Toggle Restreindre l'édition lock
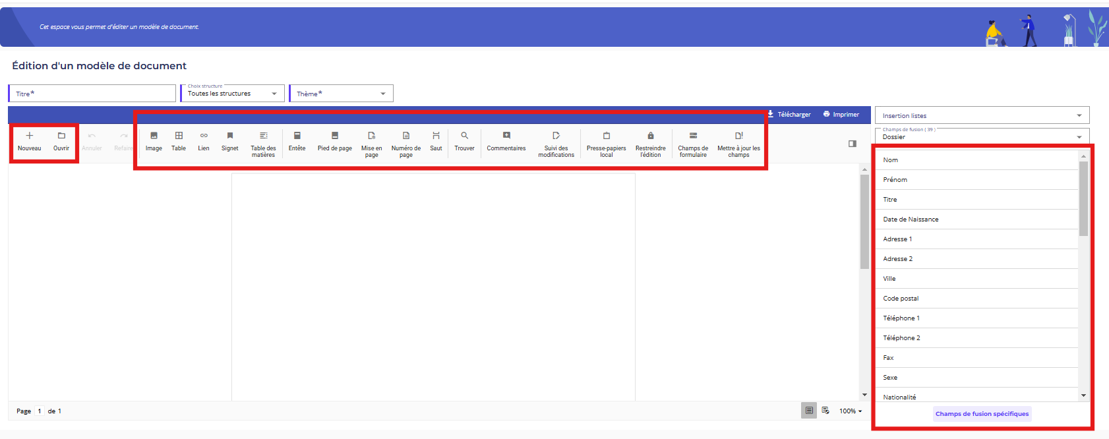The height and width of the screenshot is (439, 1109). point(650,136)
